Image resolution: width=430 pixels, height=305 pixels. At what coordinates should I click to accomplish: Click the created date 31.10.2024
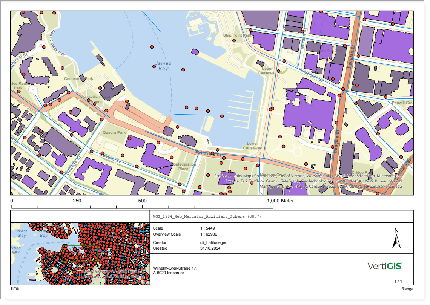coord(210,248)
